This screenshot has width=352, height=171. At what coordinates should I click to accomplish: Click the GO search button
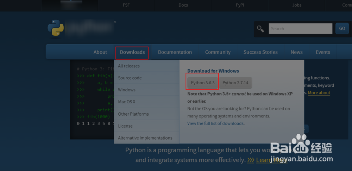[342, 29]
